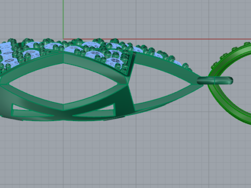Image resolution: width=251 pixels, height=188 pixels.
Task: Select the small cylindrical connector pin
Action: click(215, 81)
